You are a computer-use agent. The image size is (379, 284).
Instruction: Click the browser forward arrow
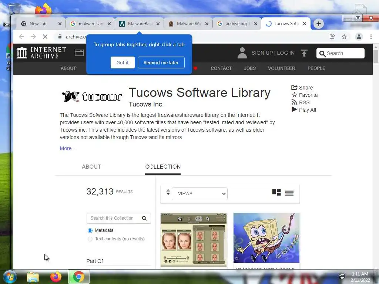[x=33, y=37]
